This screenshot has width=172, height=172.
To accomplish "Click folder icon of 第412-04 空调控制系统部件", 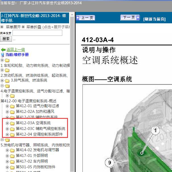I will coord(12,135).
